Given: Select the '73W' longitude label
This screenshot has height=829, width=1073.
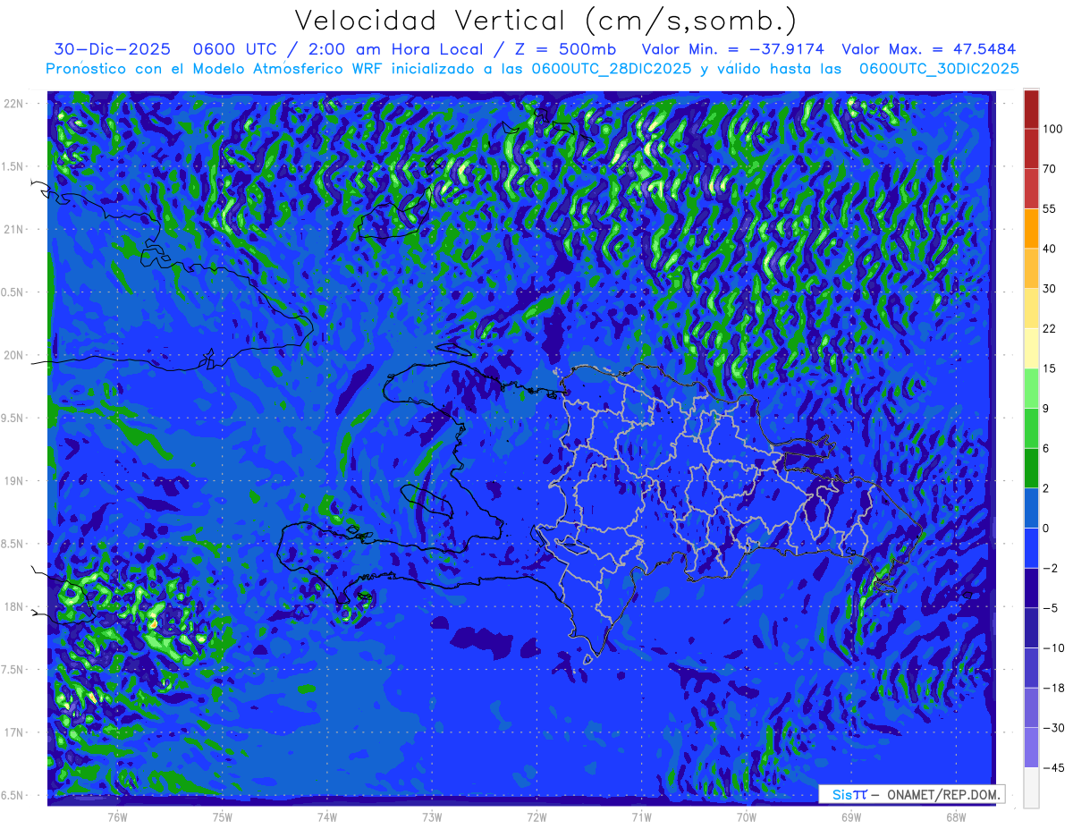Looking at the screenshot, I should tap(432, 817).
